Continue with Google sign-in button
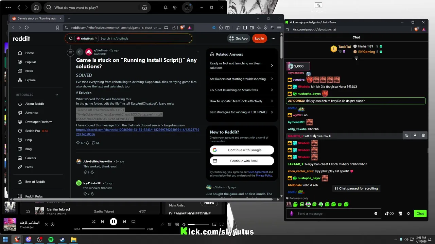The width and height of the screenshot is (435, 244). (x=242, y=150)
